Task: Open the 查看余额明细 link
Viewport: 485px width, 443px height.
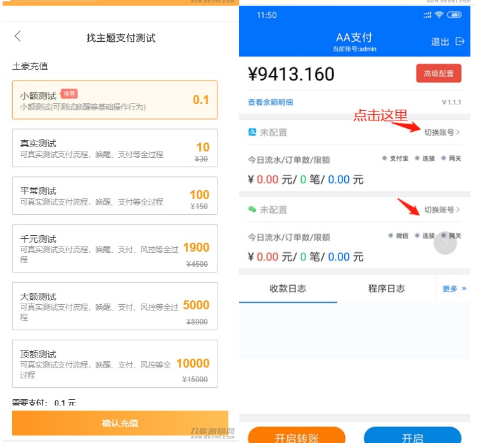Action: click(270, 102)
